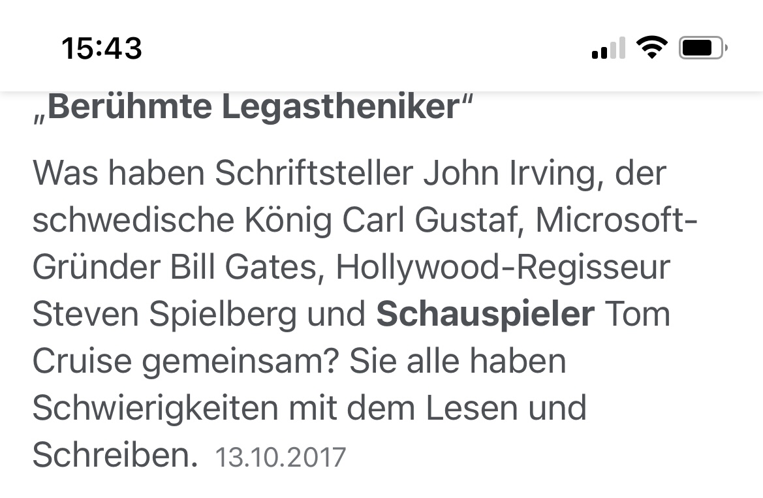Tap the word "Hollywood-Regisseur"
The height and width of the screenshot is (498, 763).
pyautogui.click(x=503, y=268)
